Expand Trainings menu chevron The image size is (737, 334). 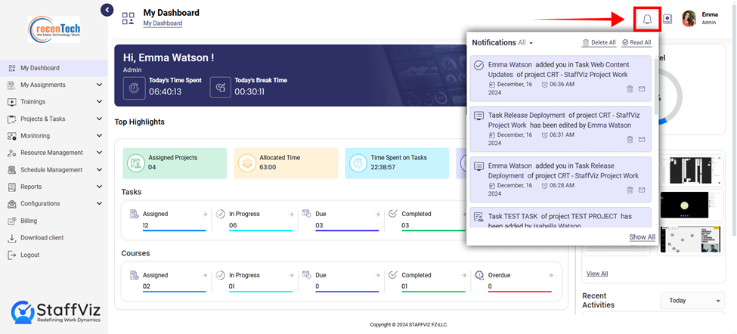[x=99, y=101]
